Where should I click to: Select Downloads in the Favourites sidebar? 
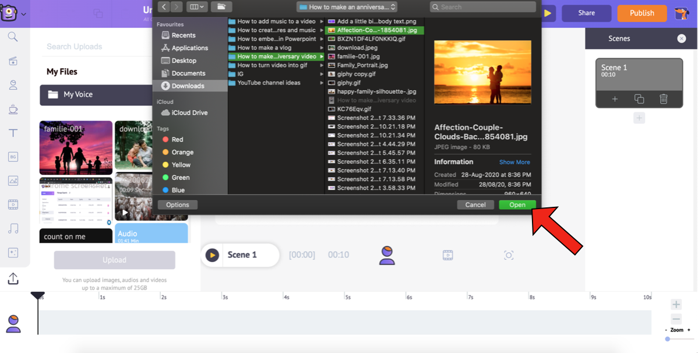click(x=187, y=86)
